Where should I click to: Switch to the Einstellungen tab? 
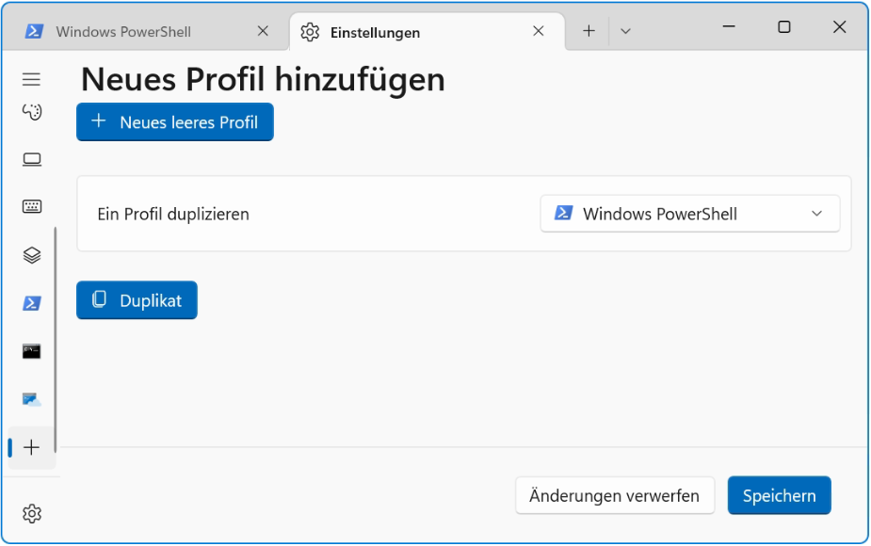[x=375, y=32]
